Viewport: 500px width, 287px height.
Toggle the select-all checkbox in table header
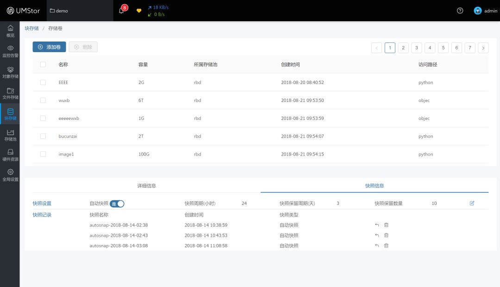coord(43,65)
